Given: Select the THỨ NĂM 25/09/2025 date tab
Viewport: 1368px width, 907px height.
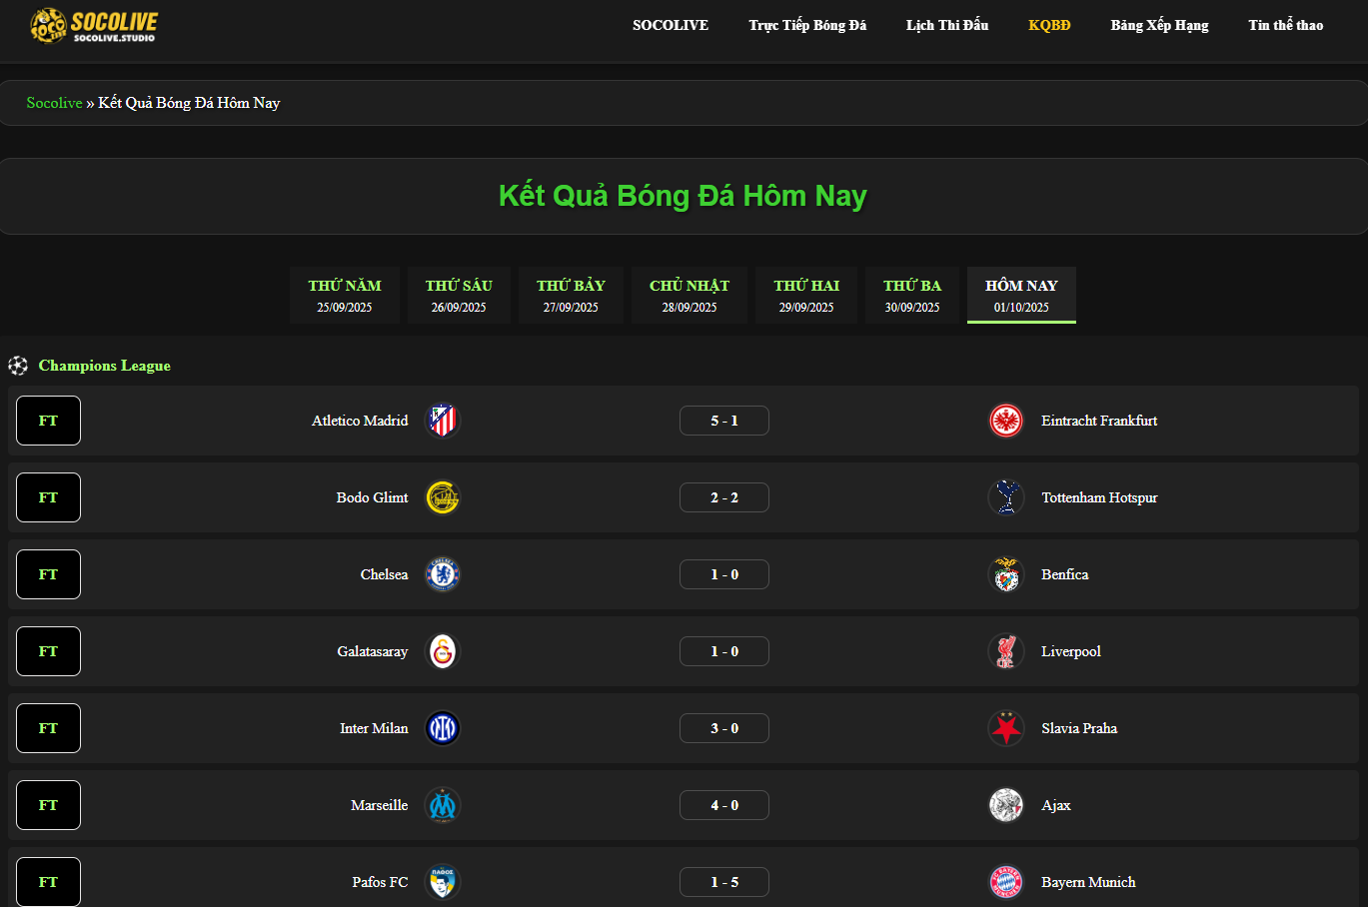Looking at the screenshot, I should [345, 295].
